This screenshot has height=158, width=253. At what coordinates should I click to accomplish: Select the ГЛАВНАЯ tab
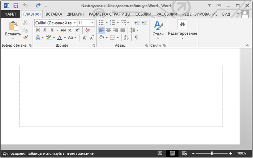(32, 14)
